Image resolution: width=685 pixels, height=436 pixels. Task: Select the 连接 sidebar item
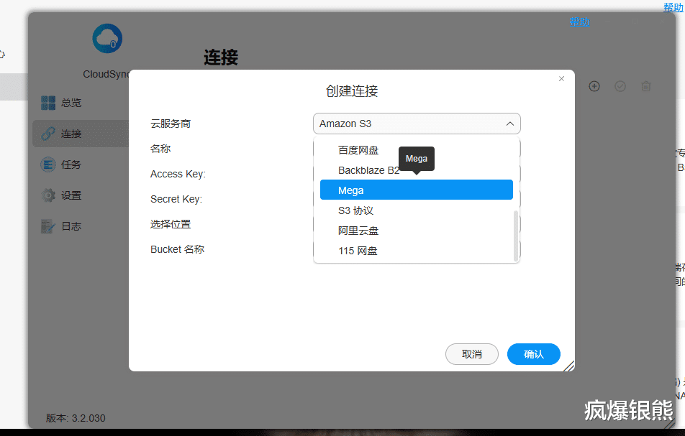tap(81, 134)
